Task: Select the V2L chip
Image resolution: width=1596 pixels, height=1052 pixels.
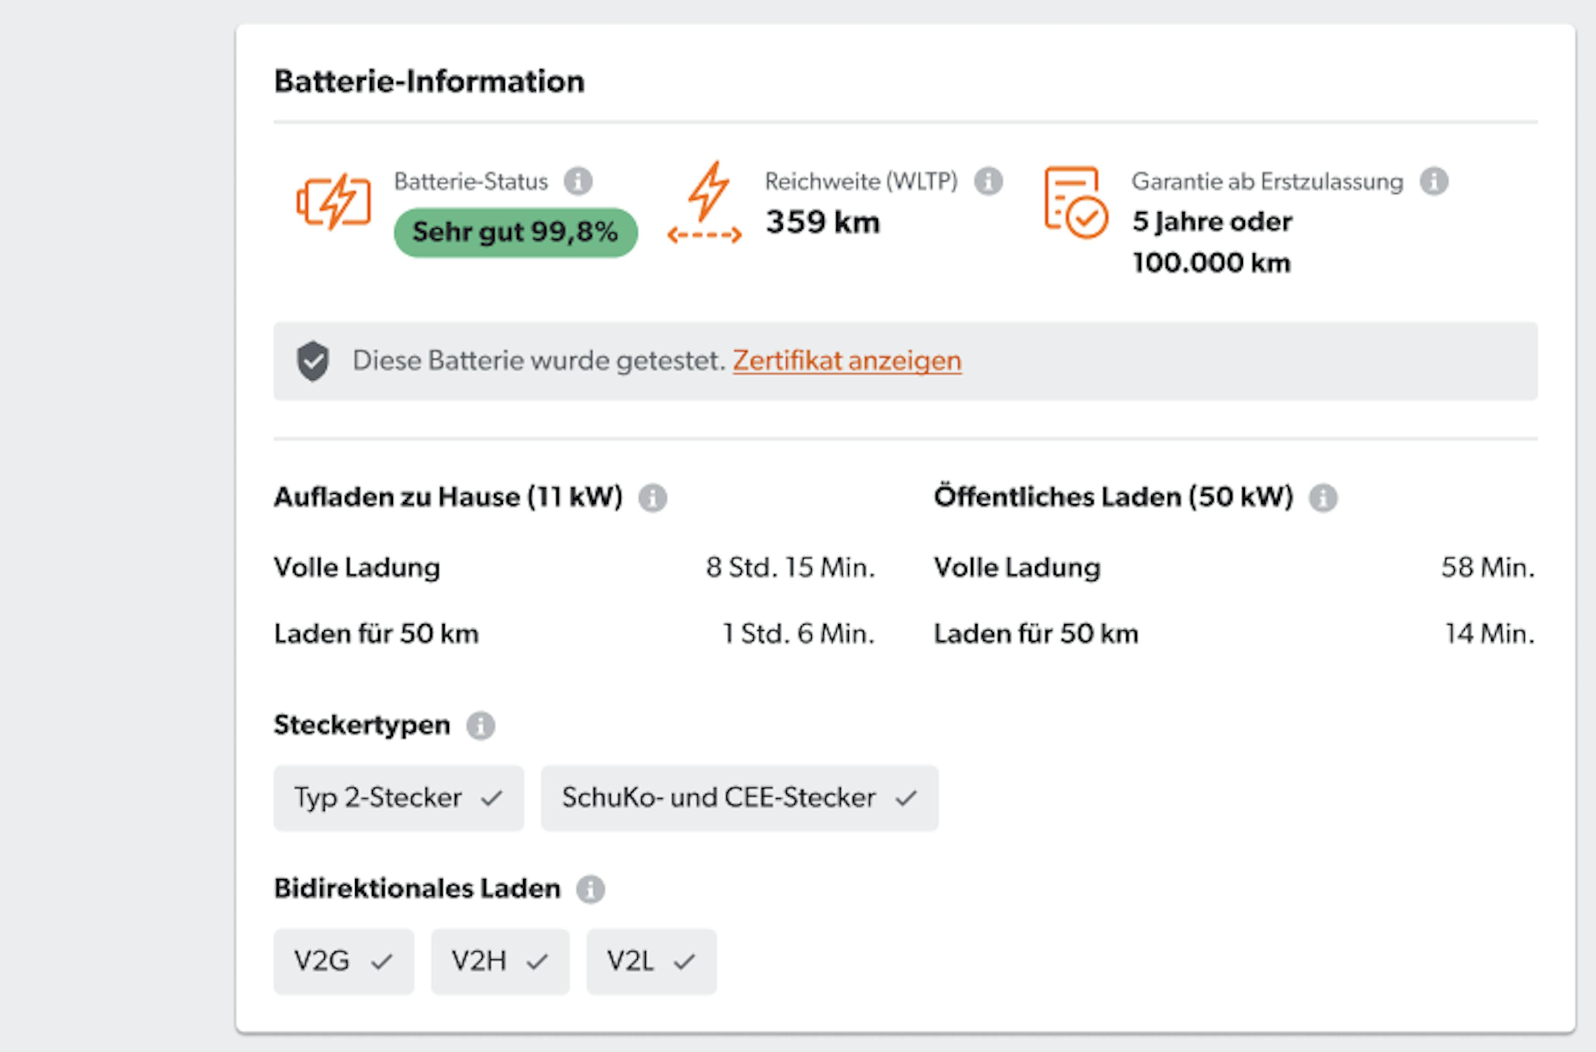Action: 651,961
